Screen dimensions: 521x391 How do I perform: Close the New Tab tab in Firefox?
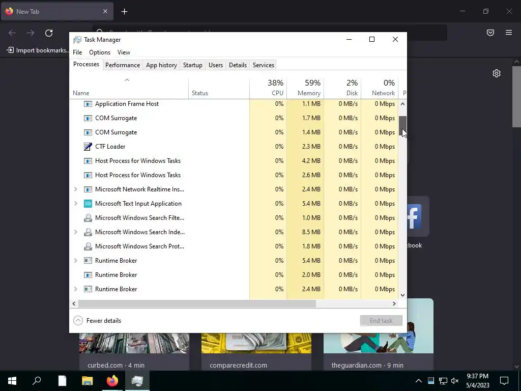pyautogui.click(x=105, y=11)
